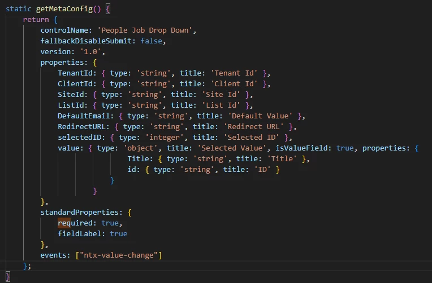432x283 pixels.
Task: Click the highlighted 'required' key
Action: (75, 223)
